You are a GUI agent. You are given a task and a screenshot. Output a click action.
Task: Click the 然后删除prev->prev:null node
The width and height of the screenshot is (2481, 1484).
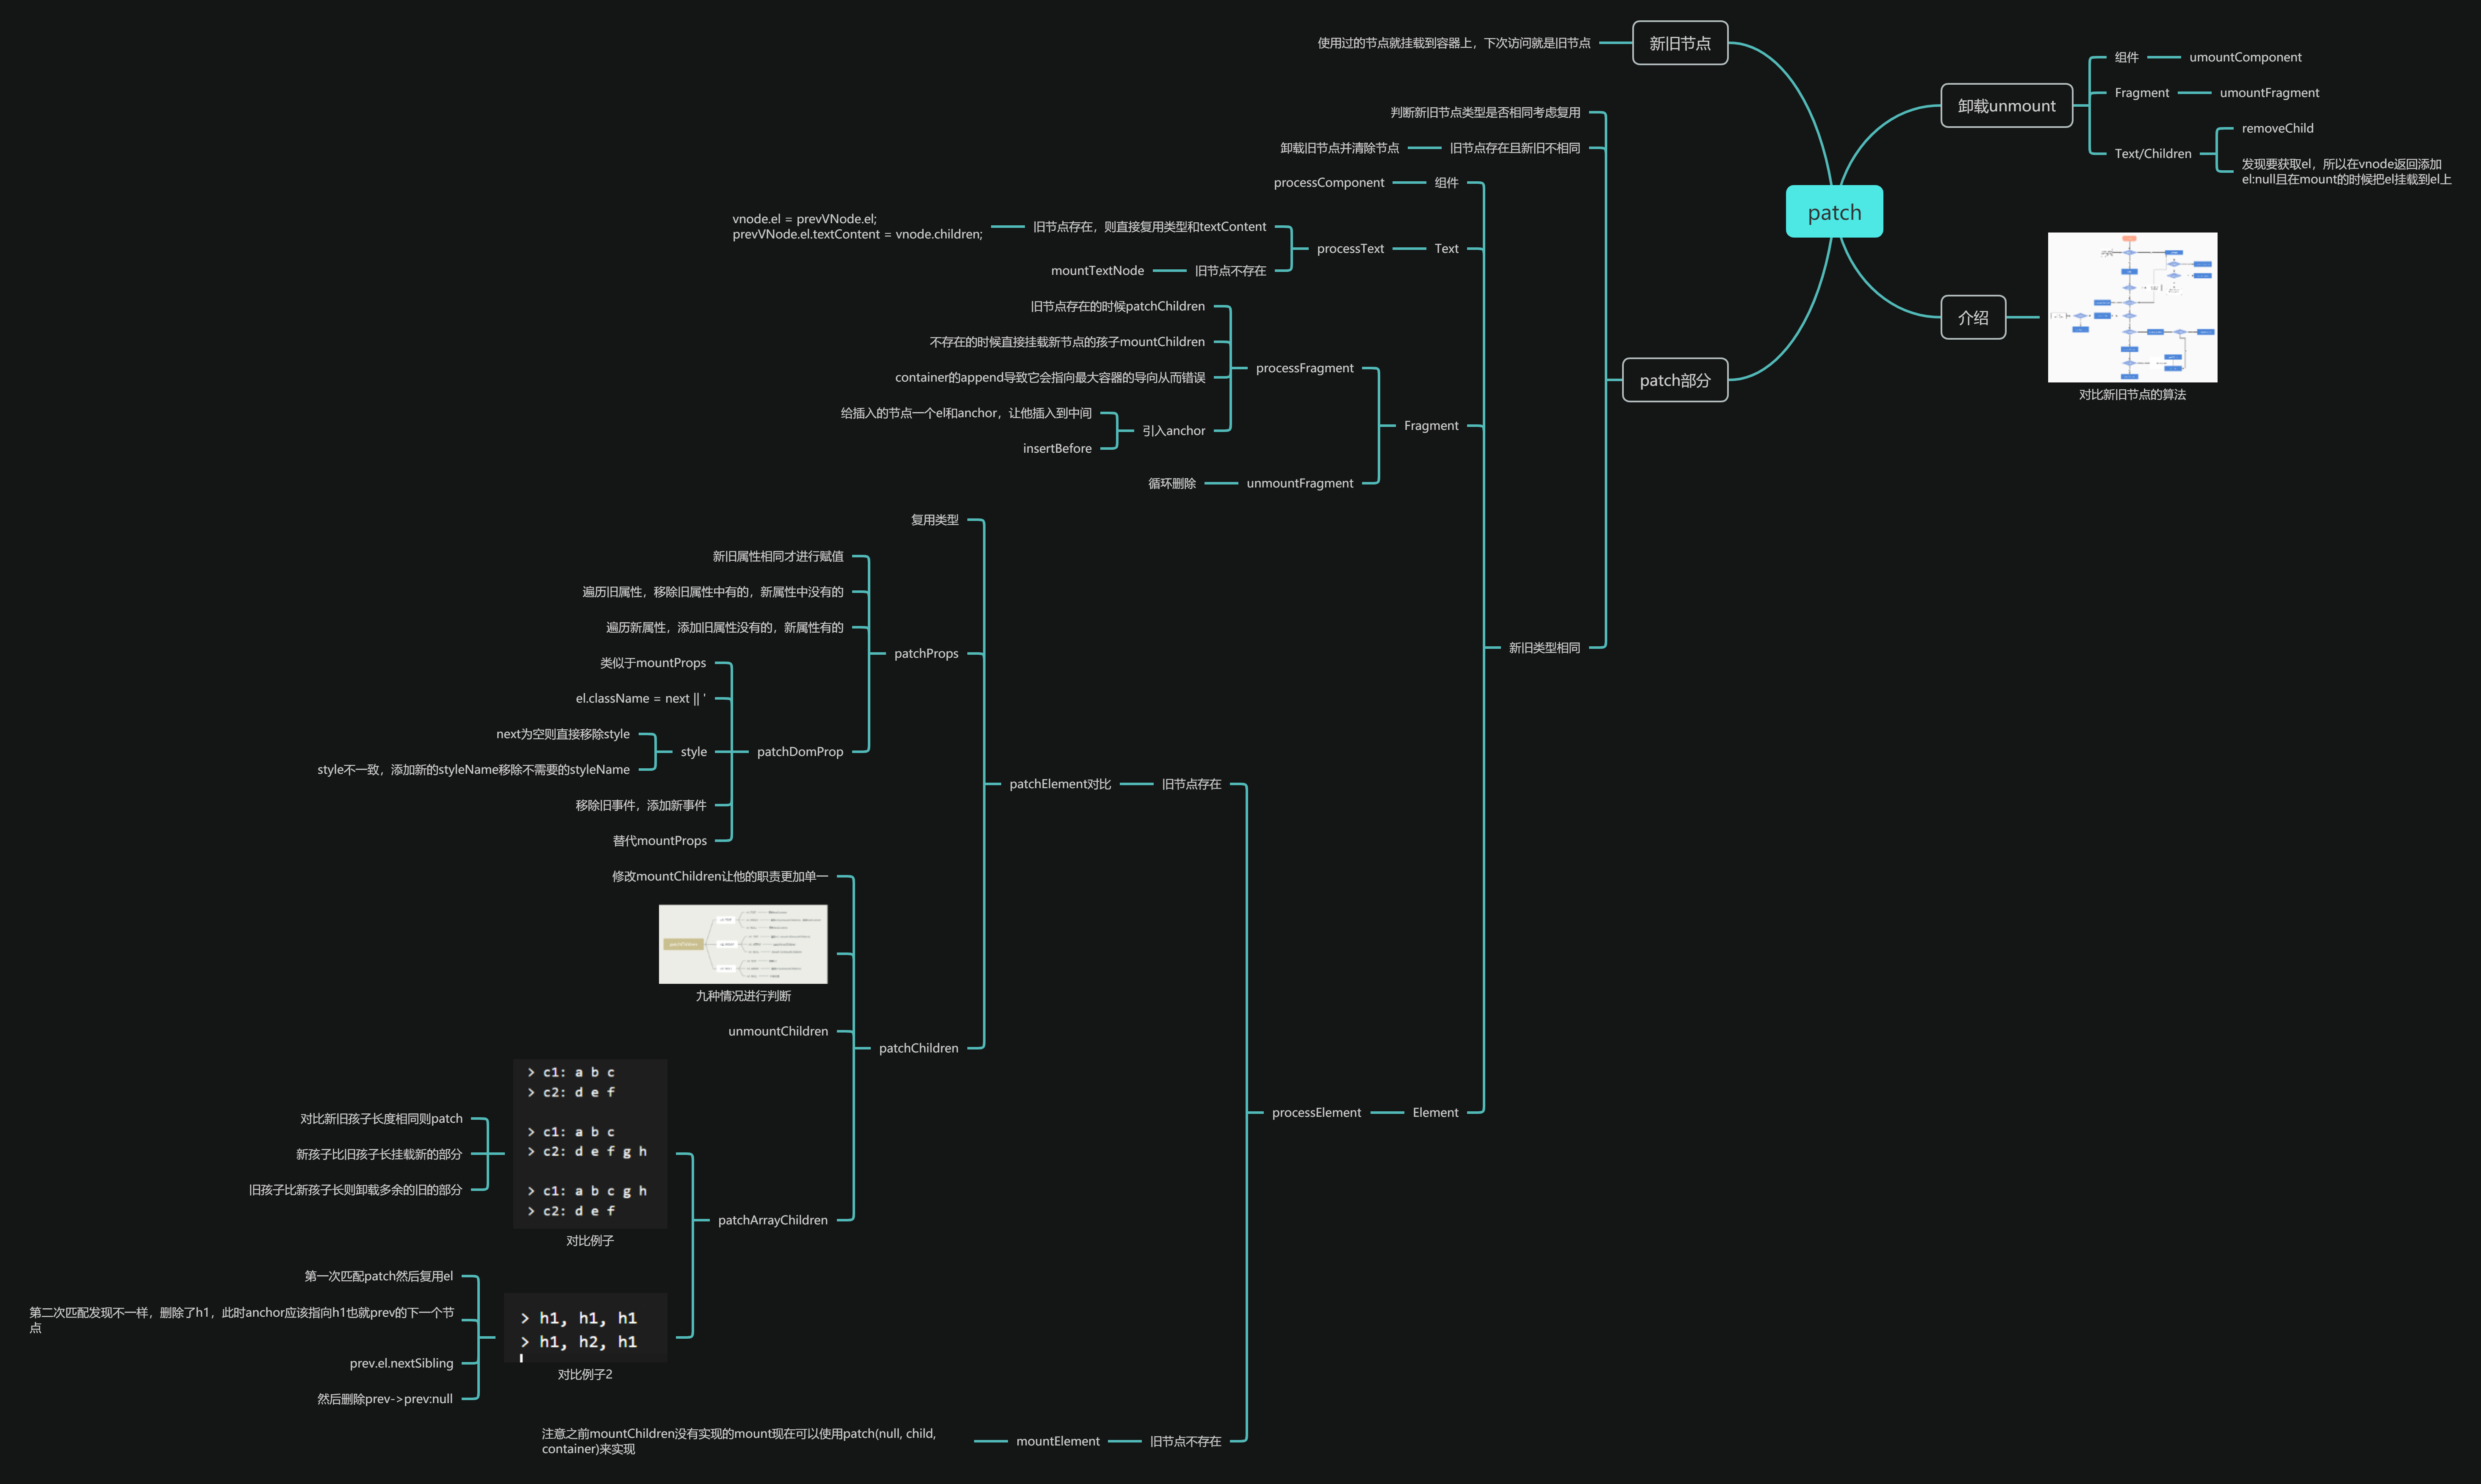point(385,1399)
